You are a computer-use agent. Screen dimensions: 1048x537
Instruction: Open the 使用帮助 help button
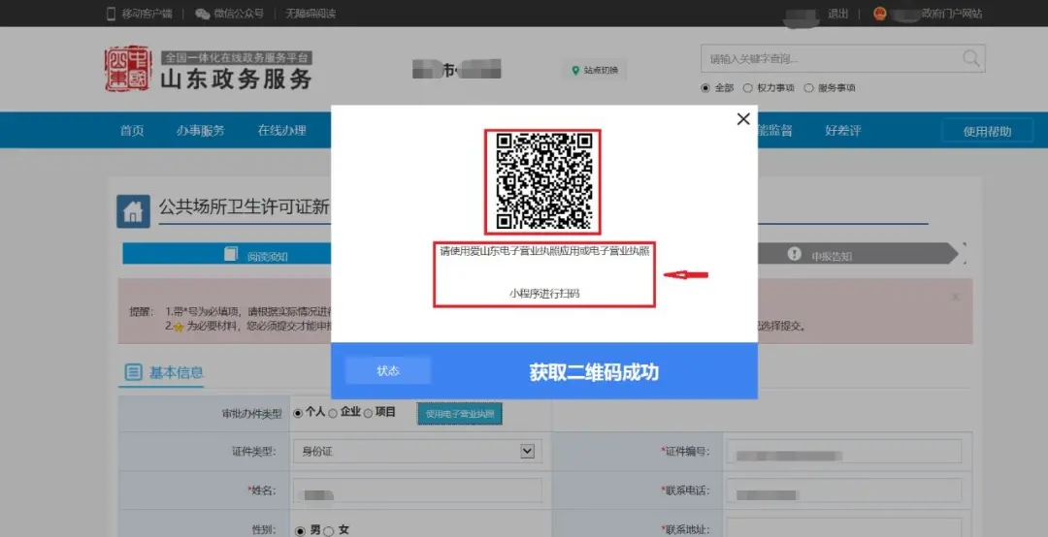point(986,132)
